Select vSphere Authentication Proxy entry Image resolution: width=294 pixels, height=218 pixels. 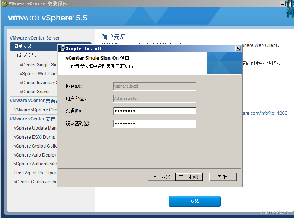point(36,164)
